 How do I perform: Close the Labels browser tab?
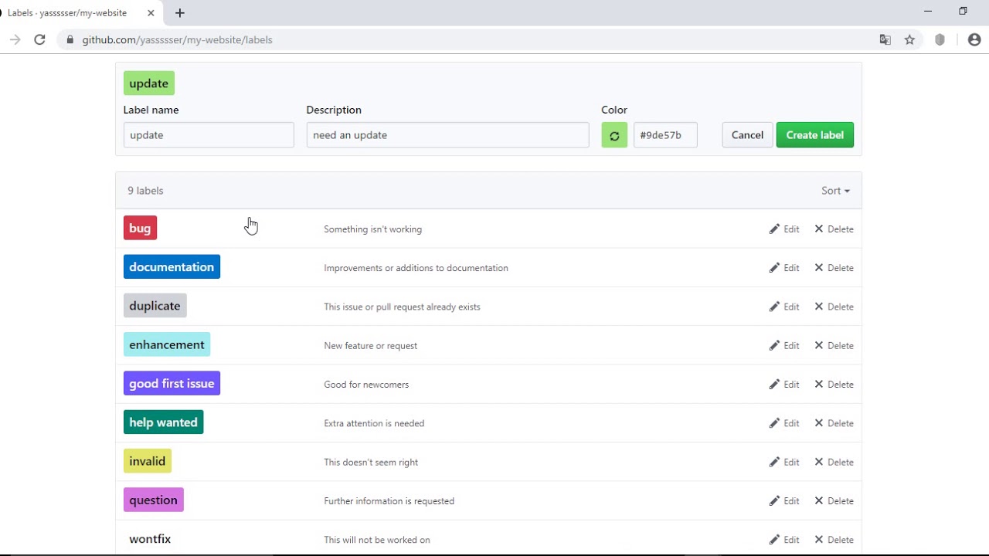[151, 13]
